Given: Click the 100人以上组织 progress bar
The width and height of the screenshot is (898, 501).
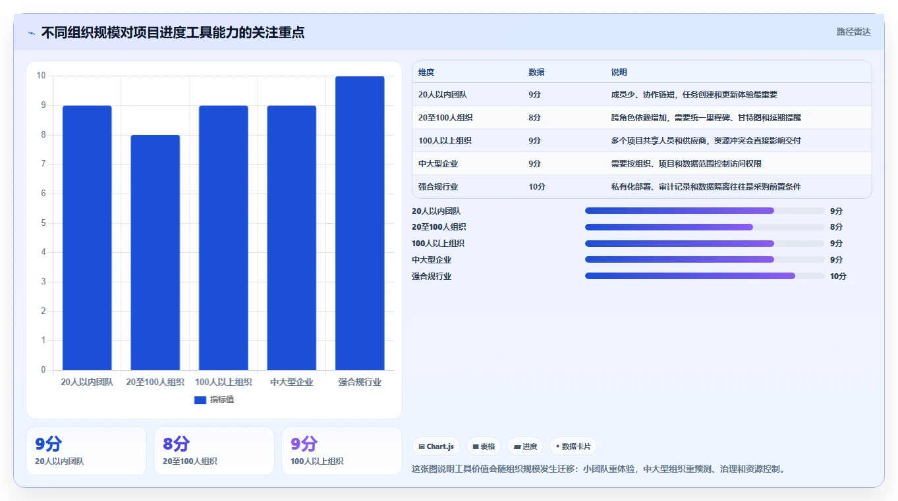Looking at the screenshot, I should coord(705,244).
